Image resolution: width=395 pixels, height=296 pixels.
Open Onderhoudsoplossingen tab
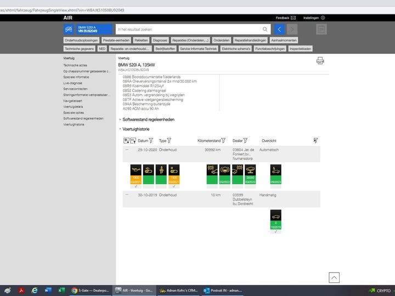click(81, 40)
